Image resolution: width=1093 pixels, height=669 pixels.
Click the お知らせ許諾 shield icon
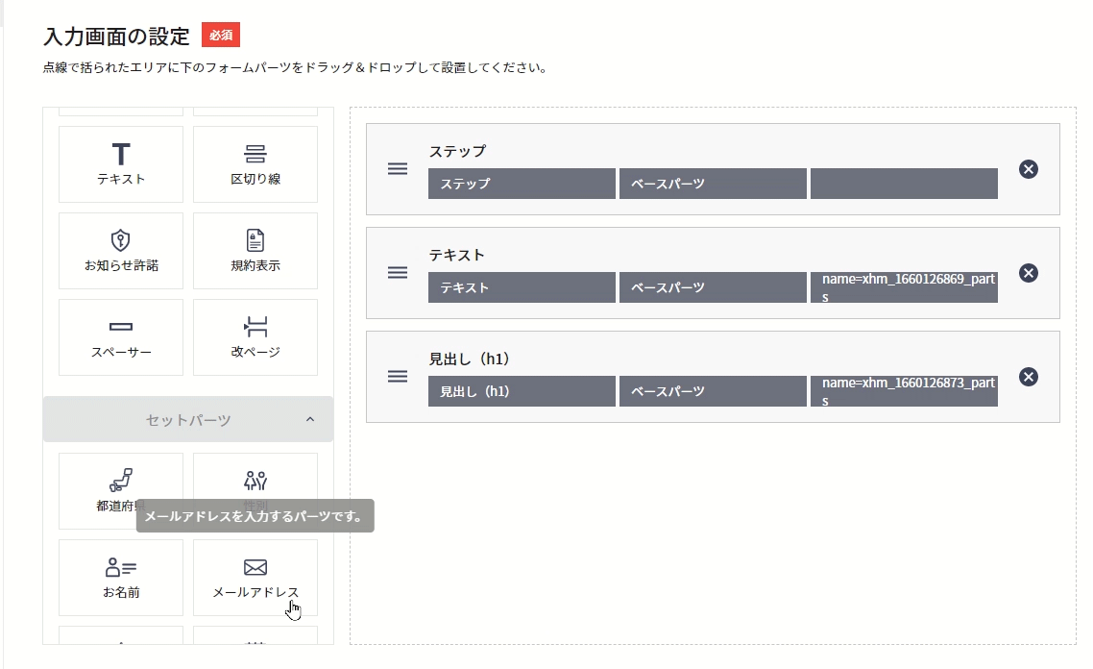[120, 250]
